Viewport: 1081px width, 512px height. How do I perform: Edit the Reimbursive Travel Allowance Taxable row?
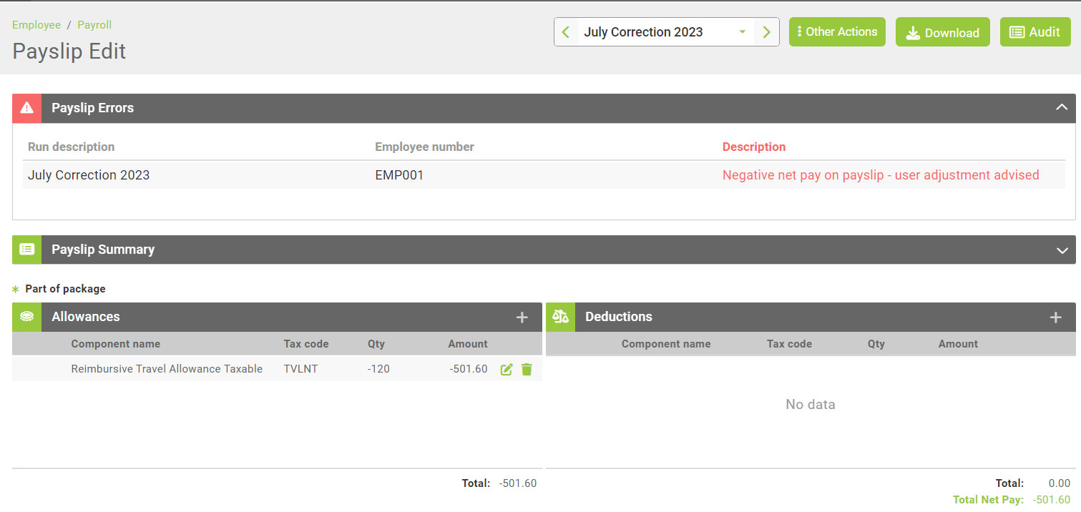(x=507, y=370)
